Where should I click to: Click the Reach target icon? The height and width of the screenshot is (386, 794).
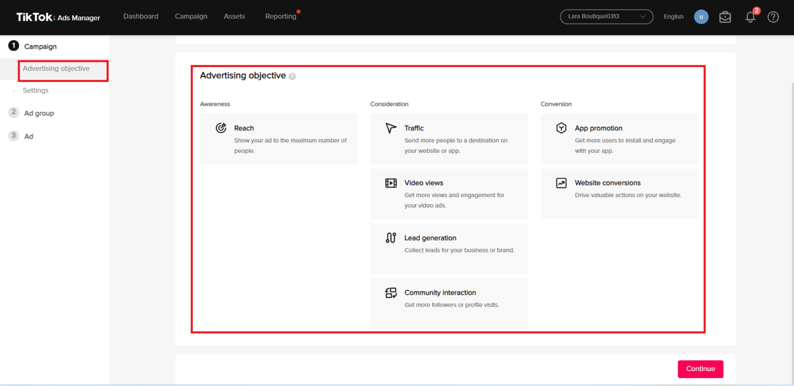[x=221, y=128]
